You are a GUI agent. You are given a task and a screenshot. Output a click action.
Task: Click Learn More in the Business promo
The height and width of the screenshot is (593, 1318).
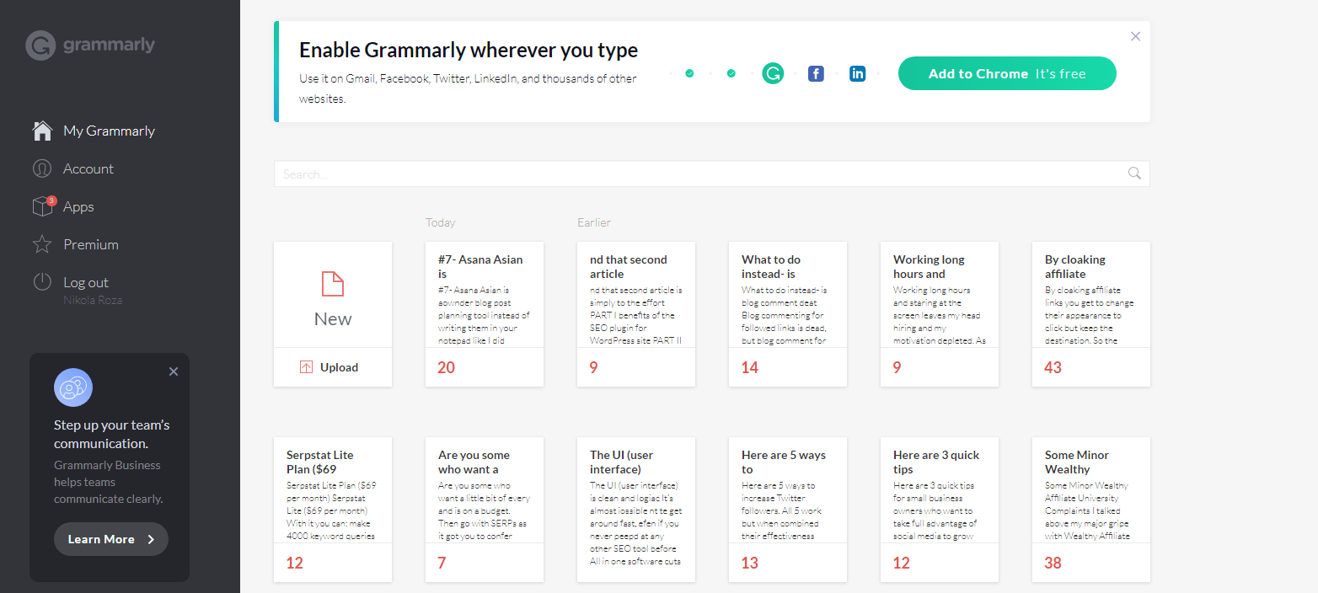tap(111, 539)
